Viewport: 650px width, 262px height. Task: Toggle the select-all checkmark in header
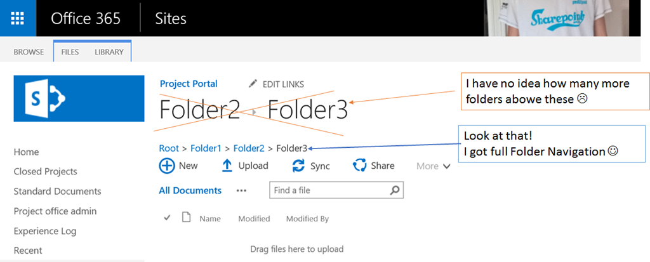[x=168, y=218]
